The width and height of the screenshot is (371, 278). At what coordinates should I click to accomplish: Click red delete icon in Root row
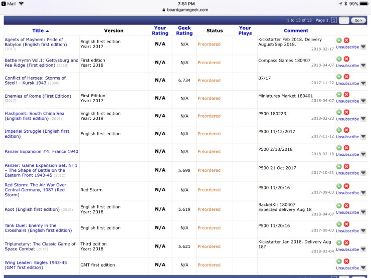(346, 206)
